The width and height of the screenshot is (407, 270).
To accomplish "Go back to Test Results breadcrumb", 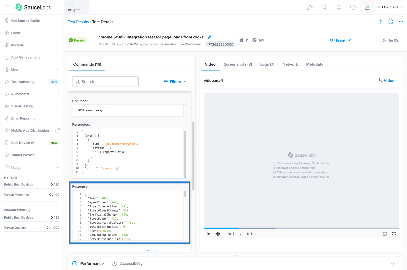I will [79, 22].
